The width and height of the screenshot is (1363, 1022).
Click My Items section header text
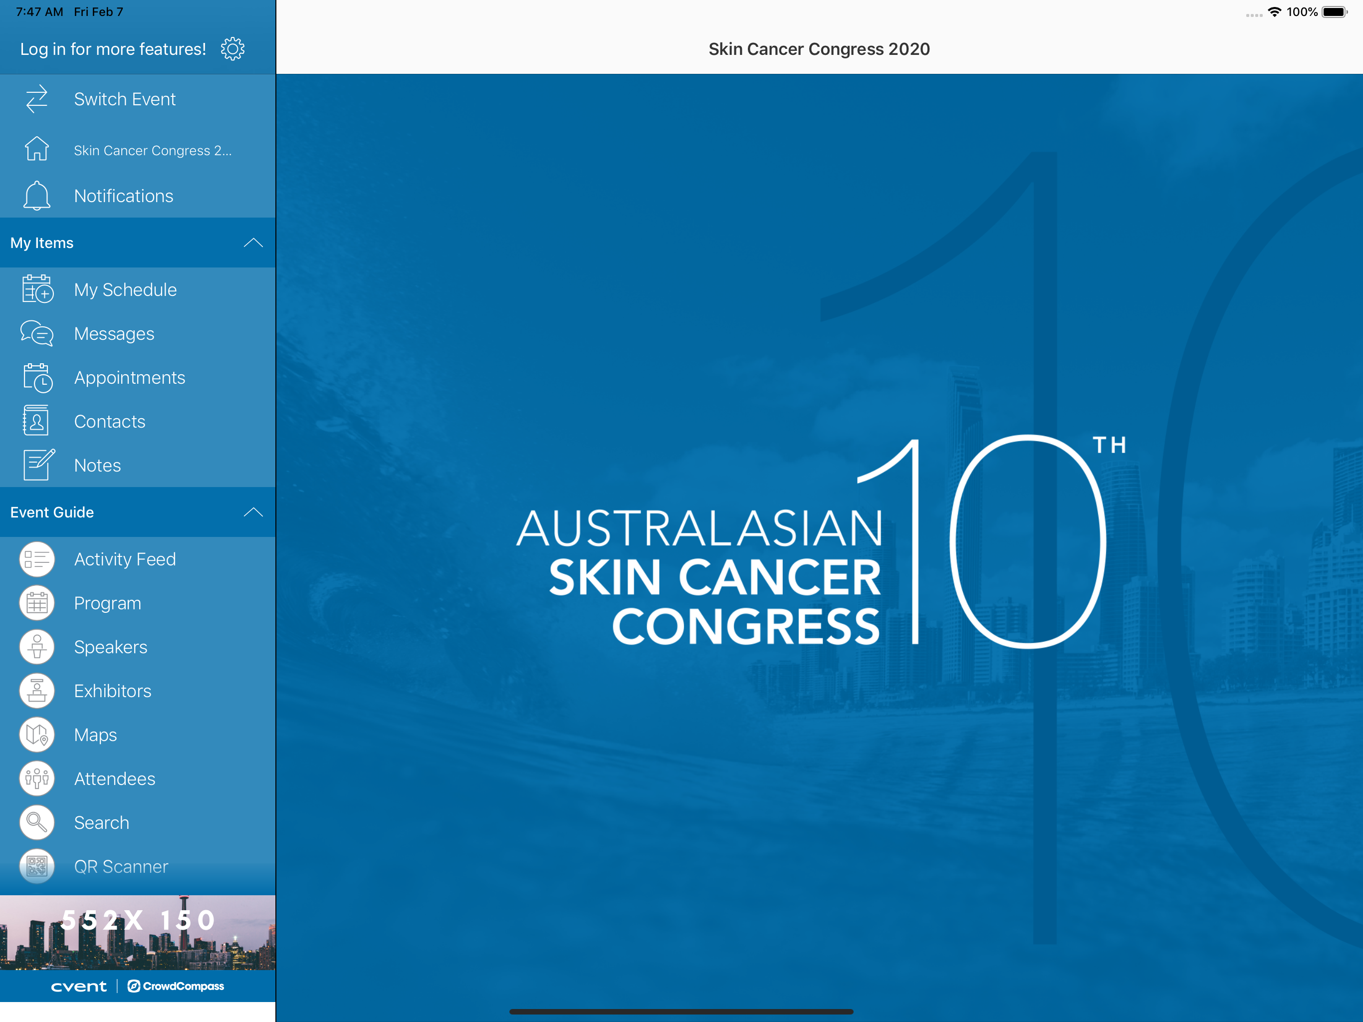coord(42,243)
